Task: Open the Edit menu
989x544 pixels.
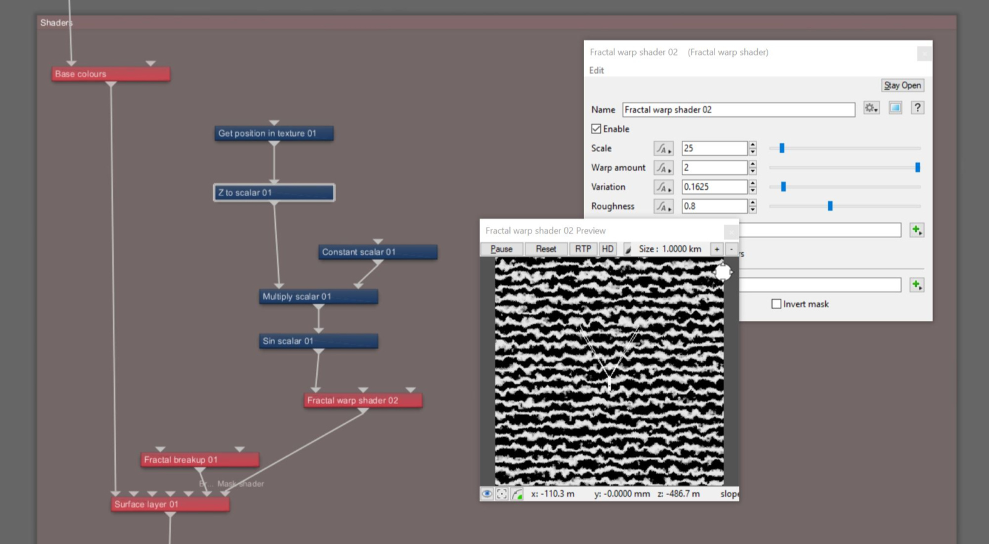Action: tap(596, 70)
